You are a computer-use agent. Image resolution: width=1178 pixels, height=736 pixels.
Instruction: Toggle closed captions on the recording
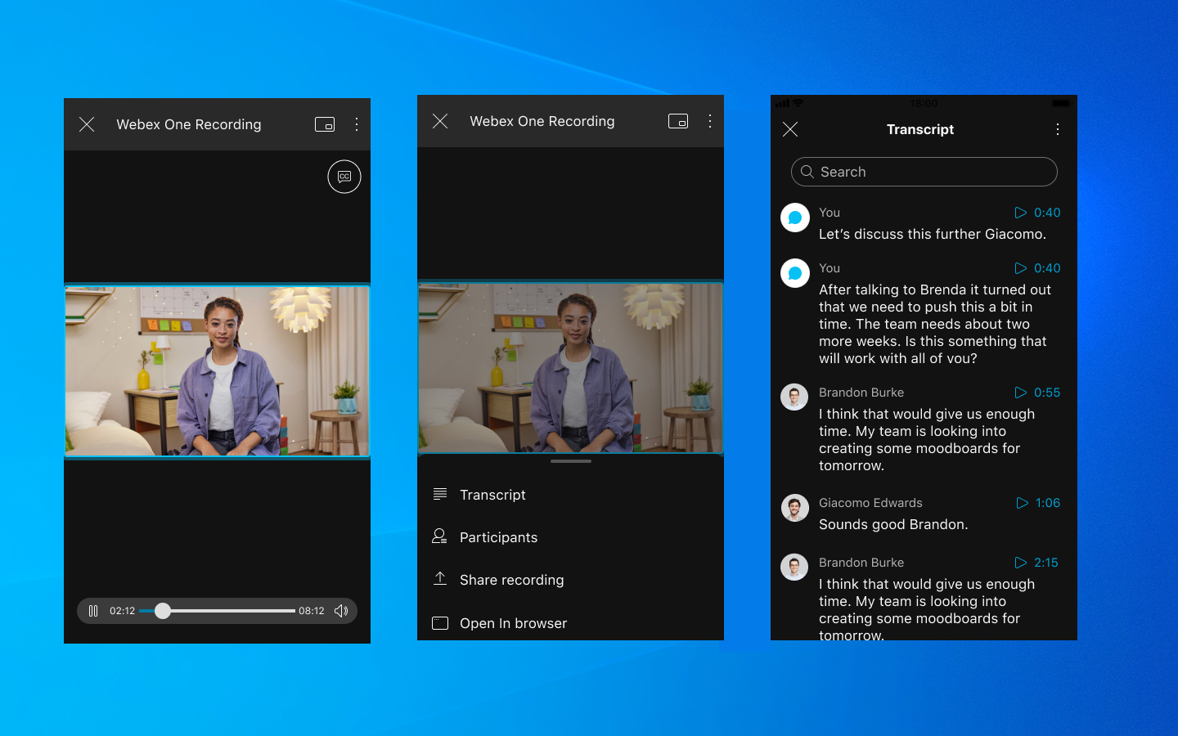click(344, 177)
